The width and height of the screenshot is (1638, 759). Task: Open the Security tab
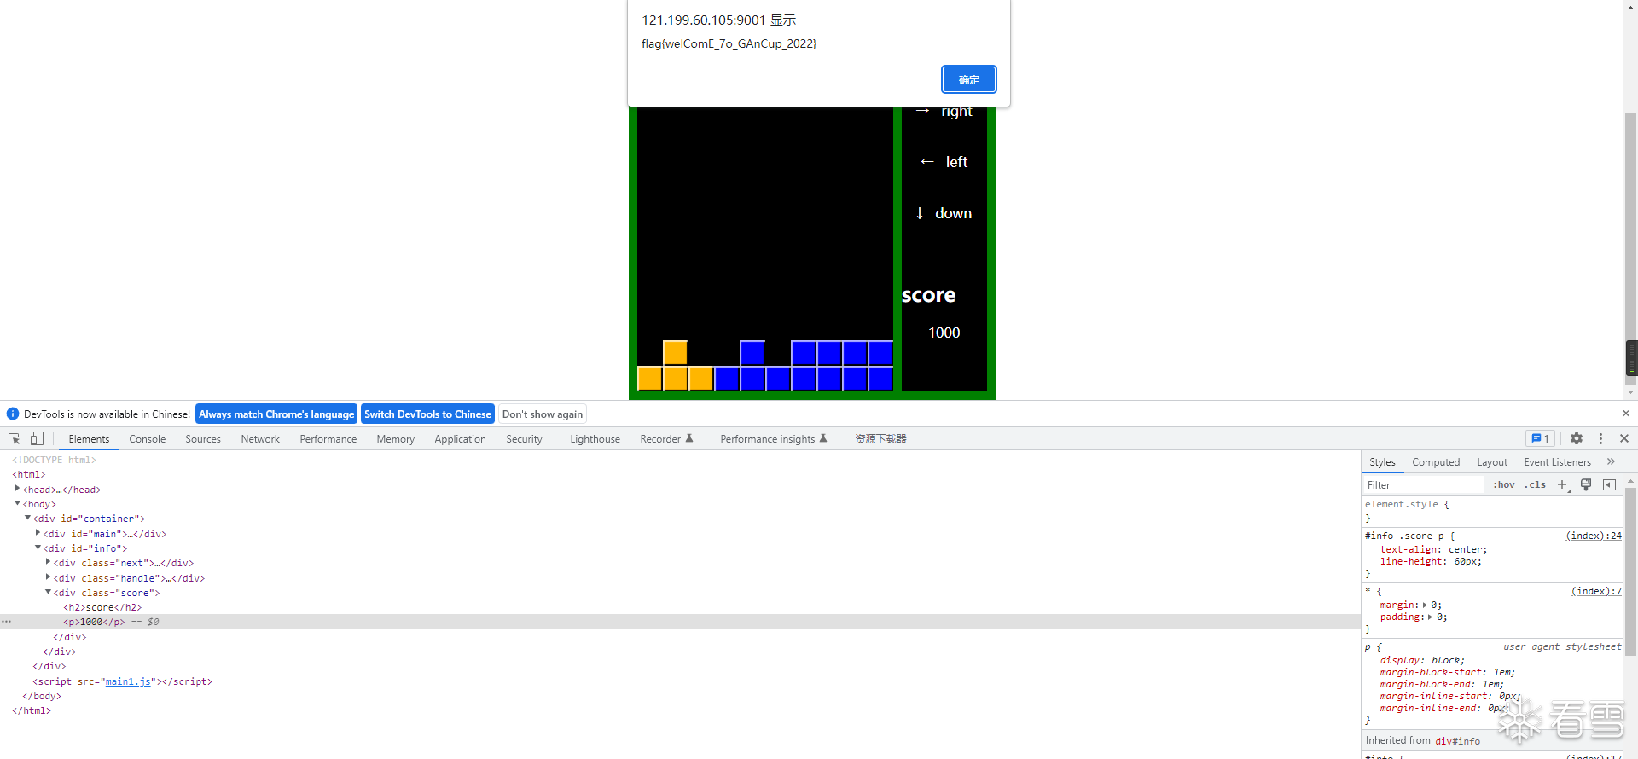[524, 438]
